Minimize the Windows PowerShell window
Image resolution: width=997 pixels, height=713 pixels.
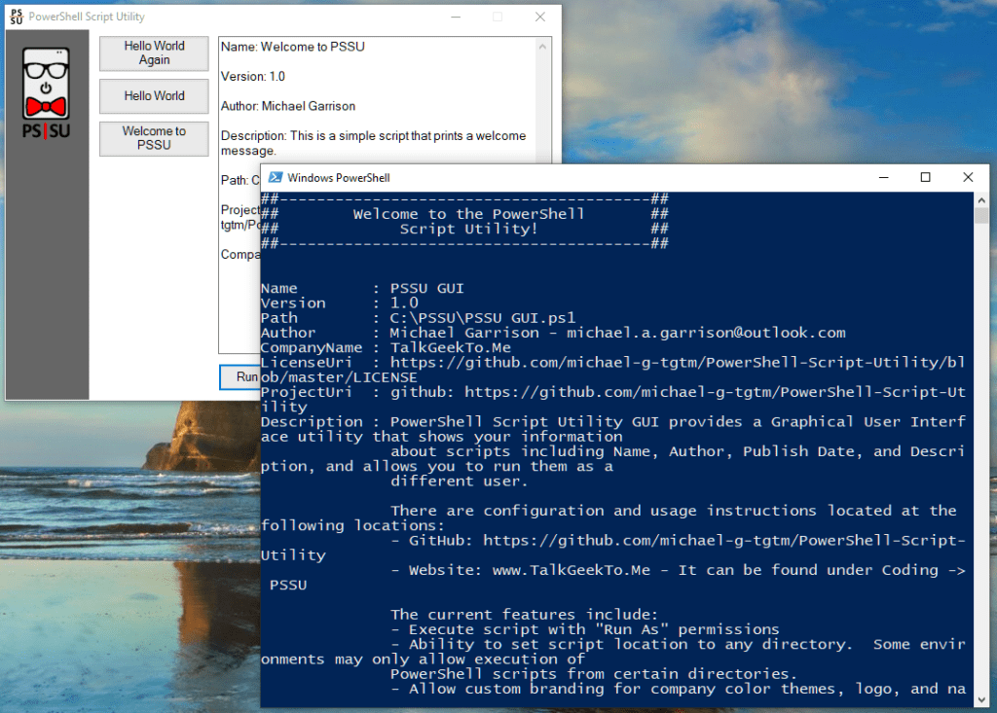(x=883, y=177)
